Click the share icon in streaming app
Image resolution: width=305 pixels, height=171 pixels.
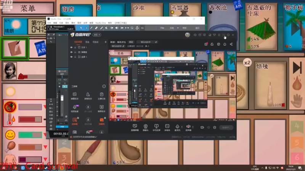pyautogui.click(x=231, y=44)
